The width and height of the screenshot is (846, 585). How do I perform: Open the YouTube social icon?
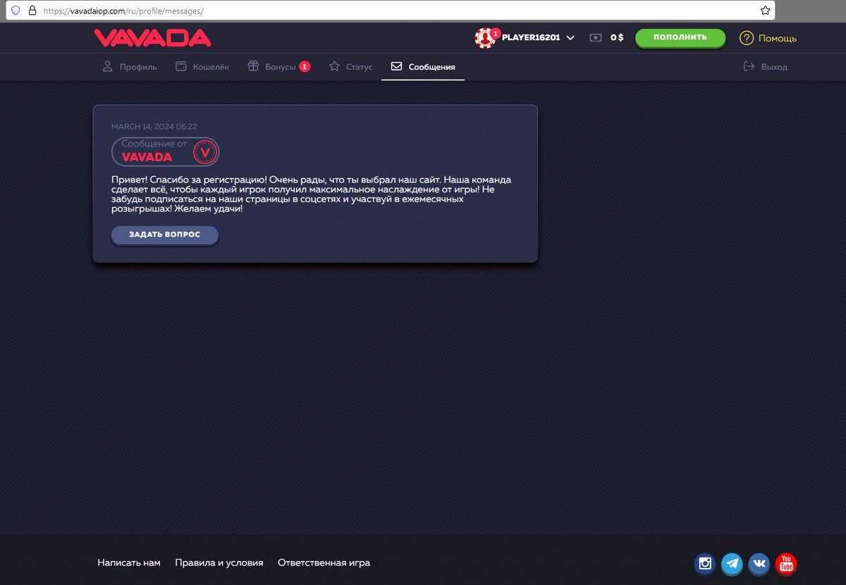786,563
